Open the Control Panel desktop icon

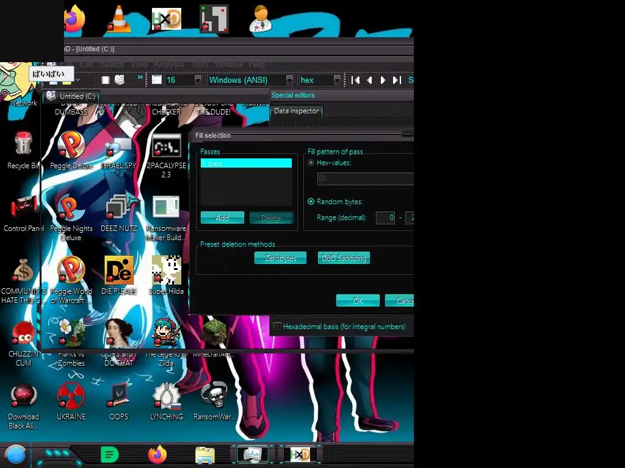(23, 213)
